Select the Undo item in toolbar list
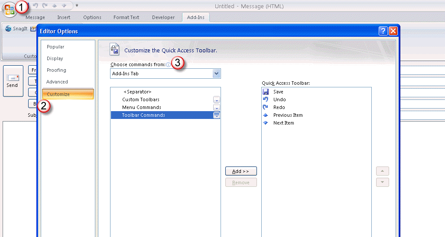 [x=279, y=99]
